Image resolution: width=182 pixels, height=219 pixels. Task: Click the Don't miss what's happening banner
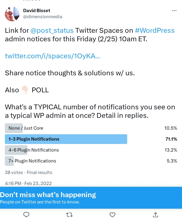coord(91,198)
